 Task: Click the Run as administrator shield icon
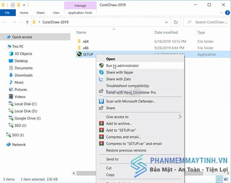(101, 66)
